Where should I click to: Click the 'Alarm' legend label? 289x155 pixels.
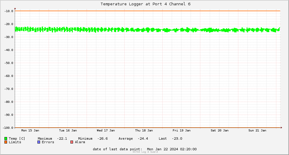click(80, 142)
